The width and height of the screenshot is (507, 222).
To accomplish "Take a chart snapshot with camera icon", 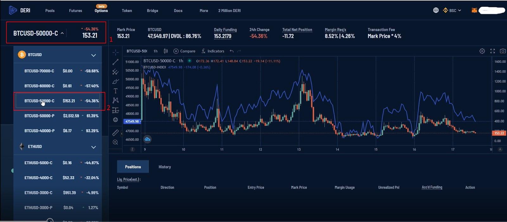I will [x=503, y=51].
